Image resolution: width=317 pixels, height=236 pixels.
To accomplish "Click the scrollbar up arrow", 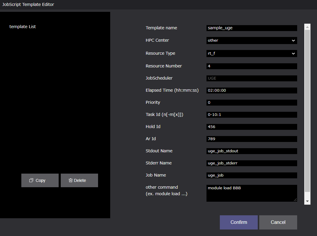I will [307, 27].
